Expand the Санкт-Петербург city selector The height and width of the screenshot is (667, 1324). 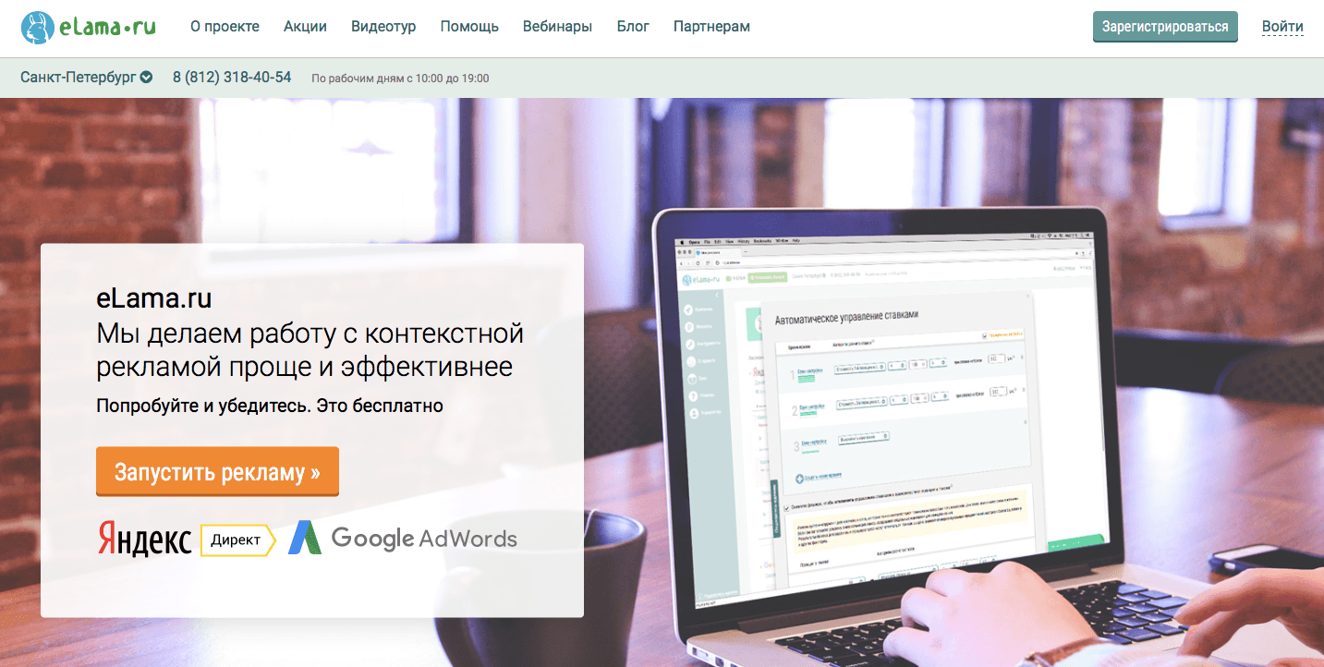[86, 78]
